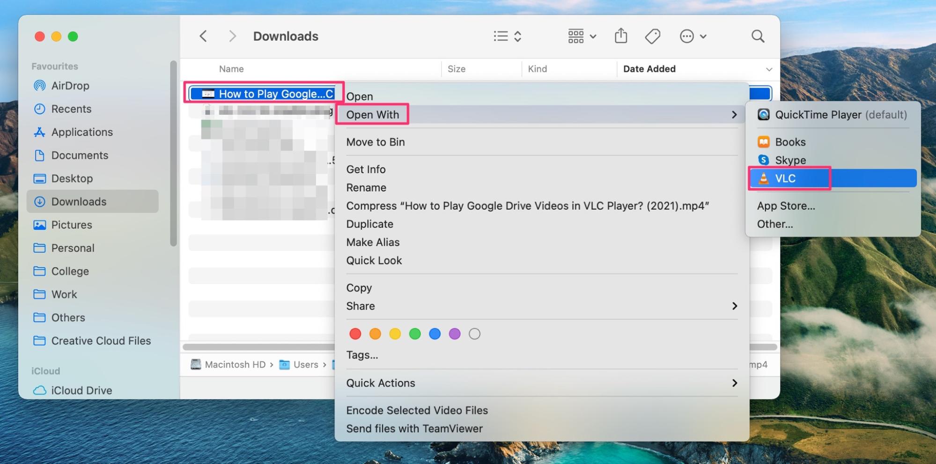
Task: Select Make Alias
Action: [542, 242]
